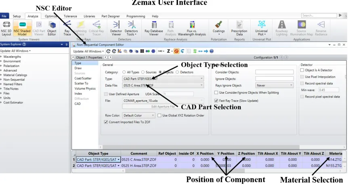
Task: Start the Lightning Trace
Action: (x=80, y=28)
